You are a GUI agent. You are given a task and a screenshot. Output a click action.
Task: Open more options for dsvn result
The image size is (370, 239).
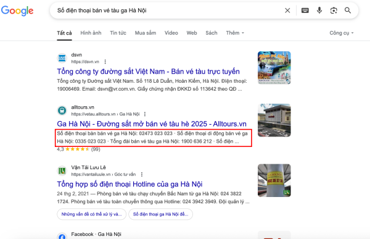click(105, 62)
